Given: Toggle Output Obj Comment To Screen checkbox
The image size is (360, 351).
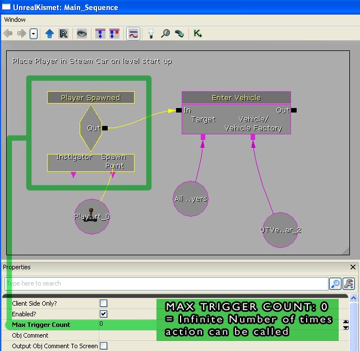Looking at the screenshot, I should point(104,345).
